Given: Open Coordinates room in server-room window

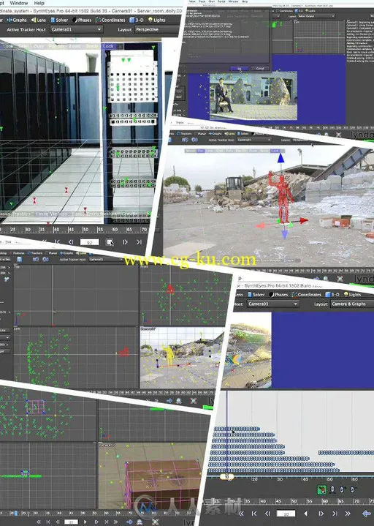Looking at the screenshot, I should (110, 20).
